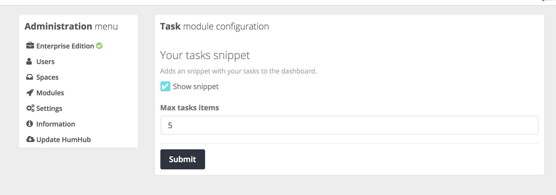Click the Enterprise Edition briefcase icon

[30, 45]
